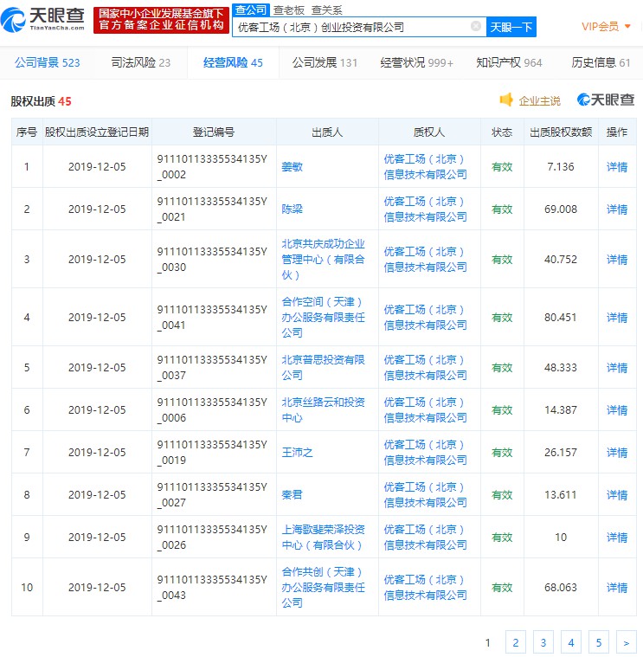Open pledgor link 陈梁
This screenshot has height=657, width=643.
[x=293, y=209]
